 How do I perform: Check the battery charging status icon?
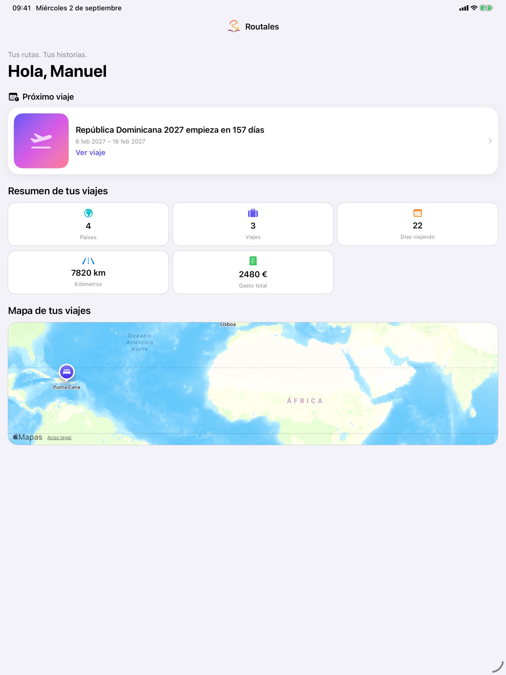coord(486,8)
